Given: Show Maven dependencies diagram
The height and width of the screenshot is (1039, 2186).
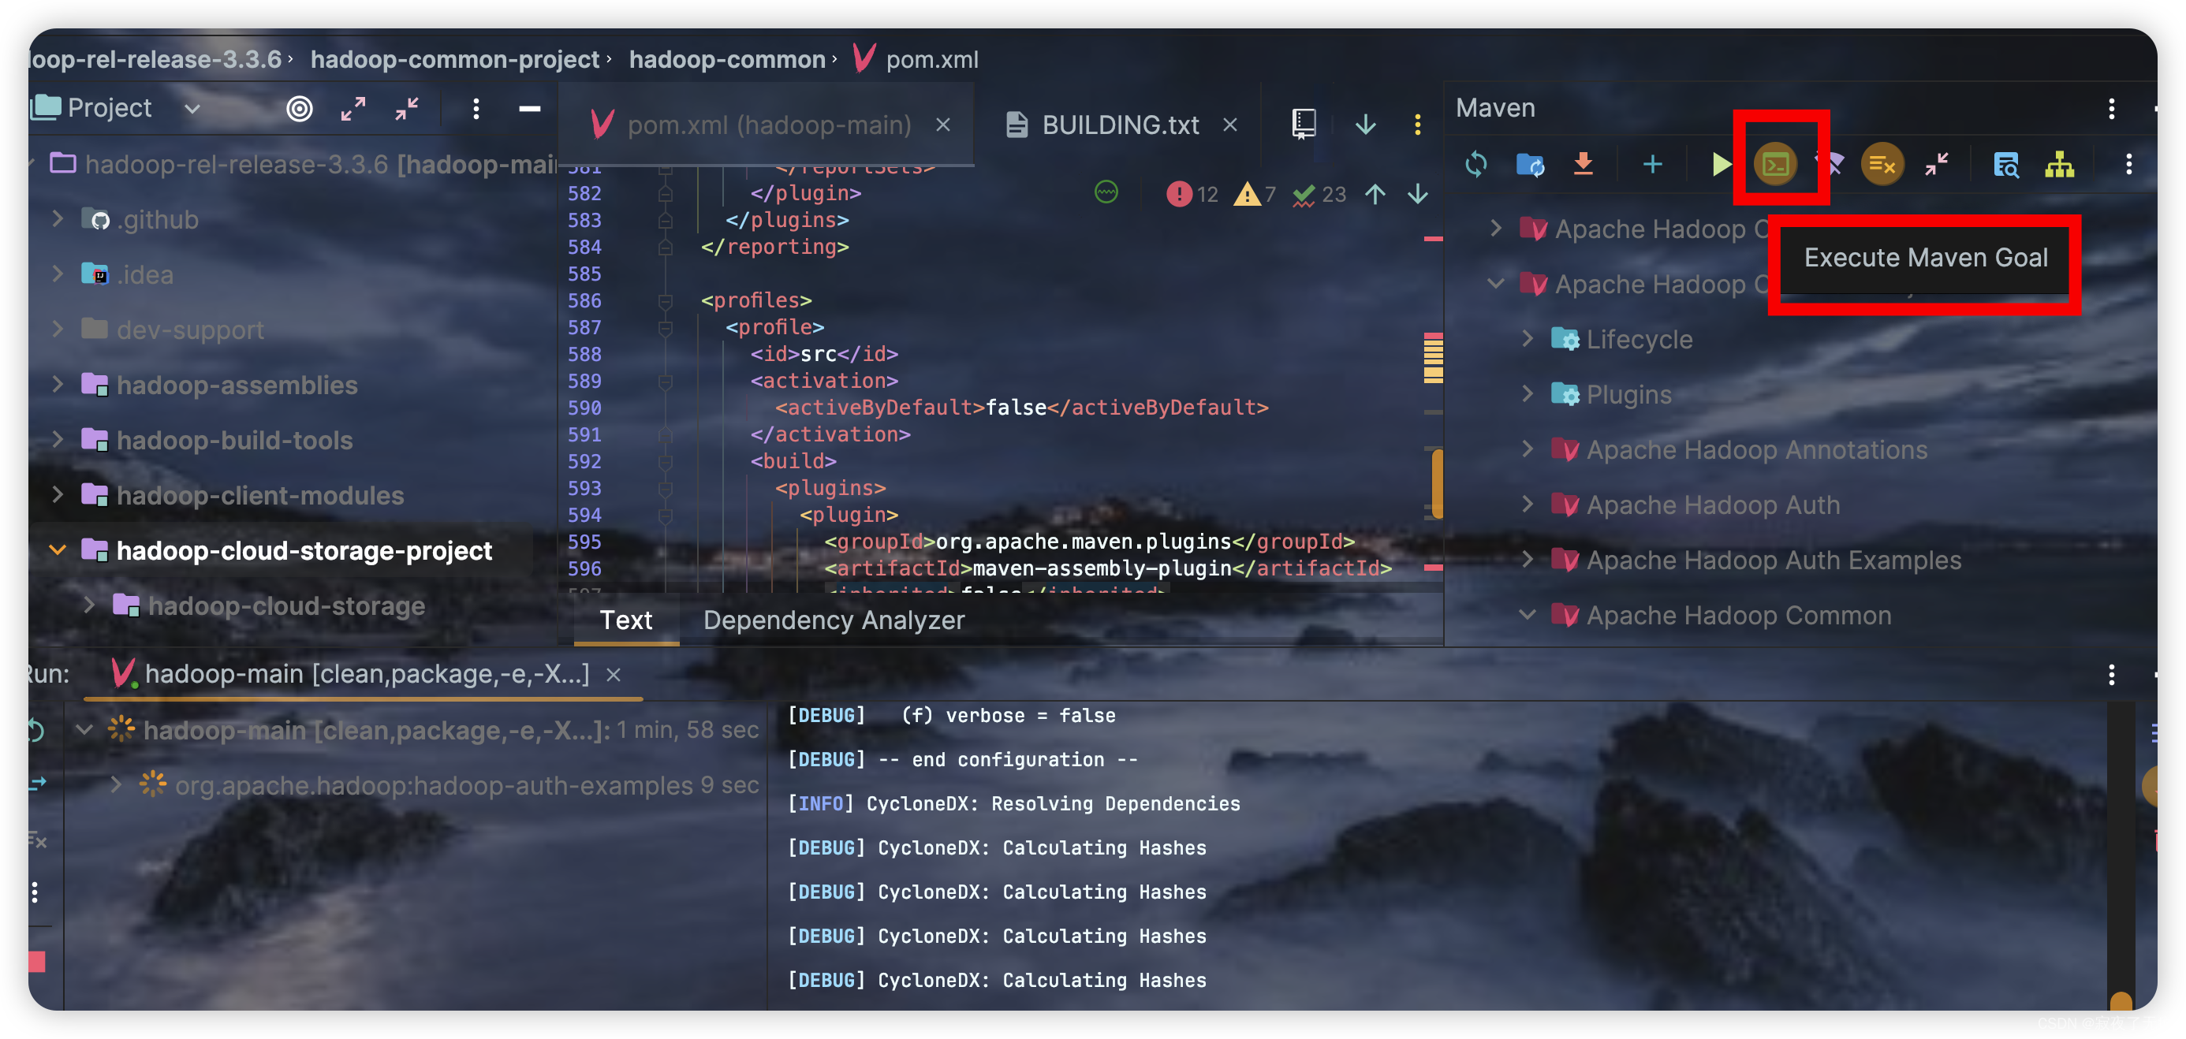Looking at the screenshot, I should coord(2060,164).
